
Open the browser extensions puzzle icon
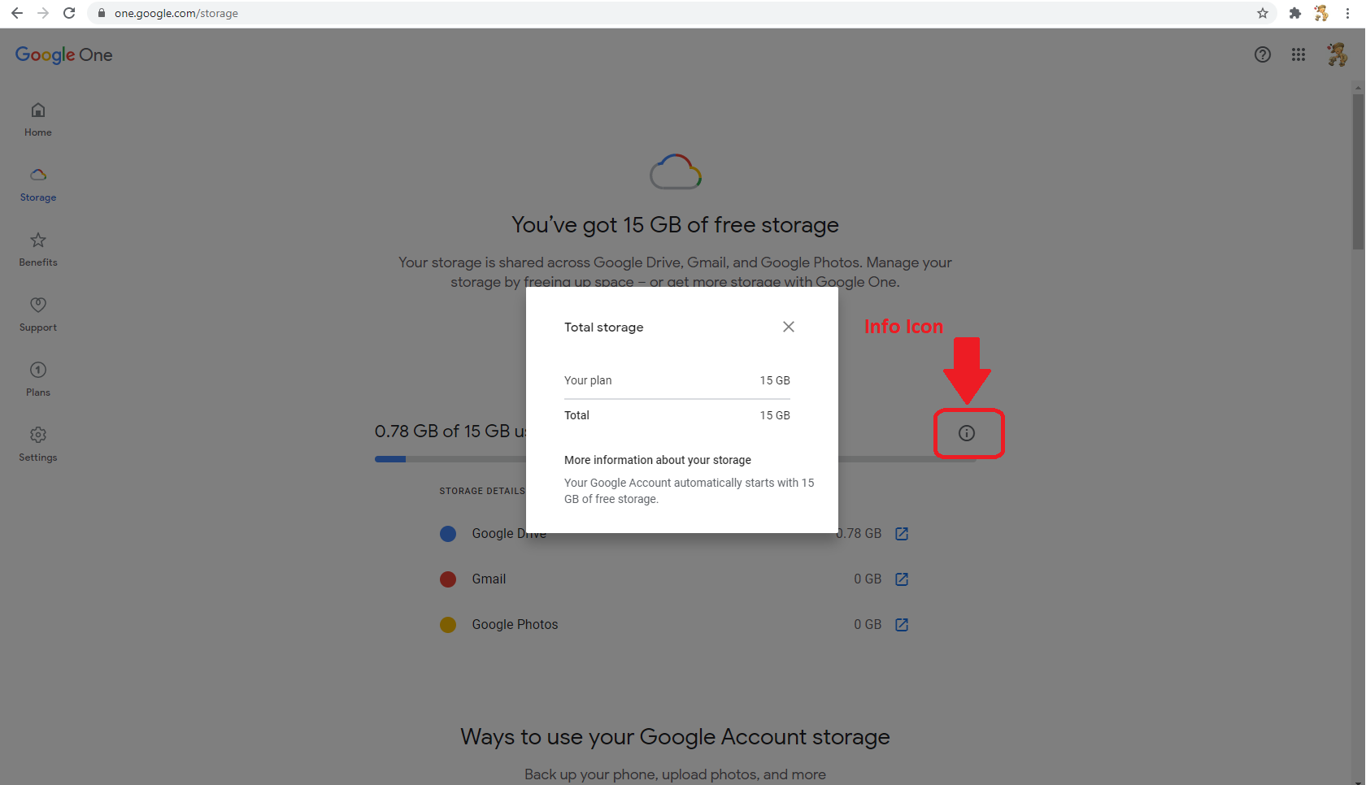pos(1295,13)
